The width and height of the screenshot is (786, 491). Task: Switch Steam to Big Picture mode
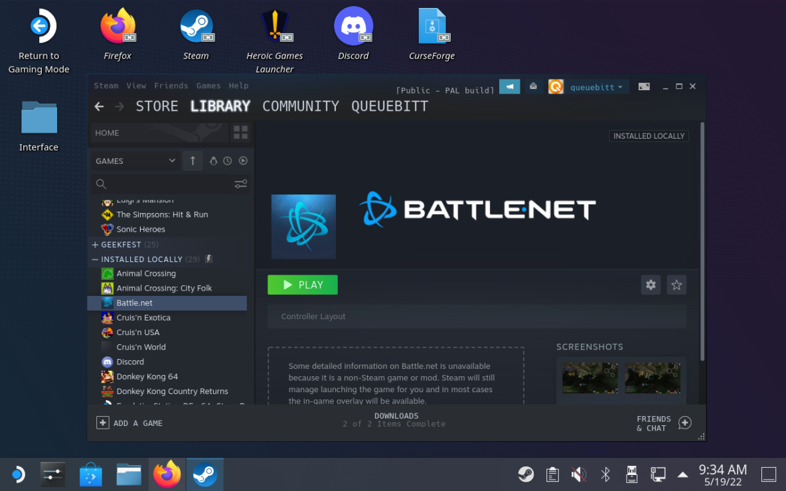644,87
